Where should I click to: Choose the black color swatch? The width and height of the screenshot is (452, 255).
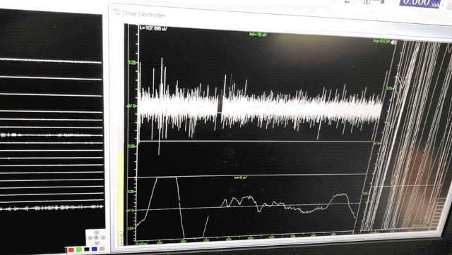[86, 249]
